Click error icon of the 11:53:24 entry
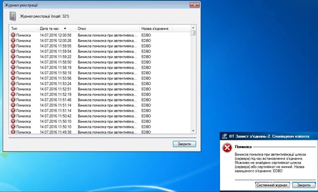Viewport: 318px width, 192px height. click(x=13, y=84)
